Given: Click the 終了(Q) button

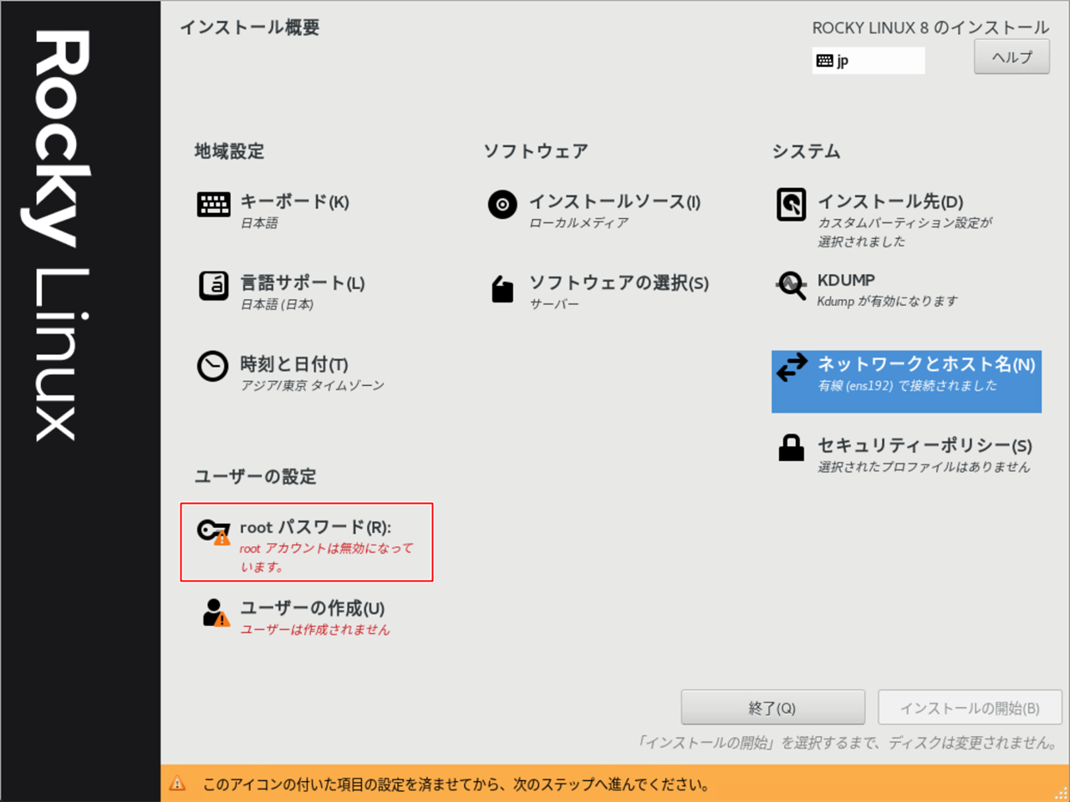Looking at the screenshot, I should (x=772, y=708).
